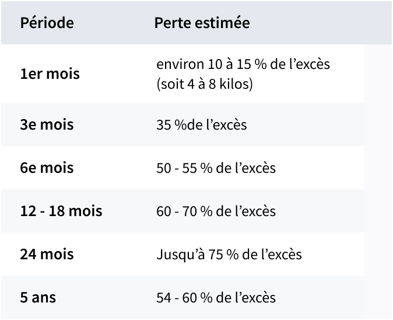Click the 60 - 70 % de l'excès cell
Image resolution: width=393 pixels, height=320 pixels.
coord(216,211)
